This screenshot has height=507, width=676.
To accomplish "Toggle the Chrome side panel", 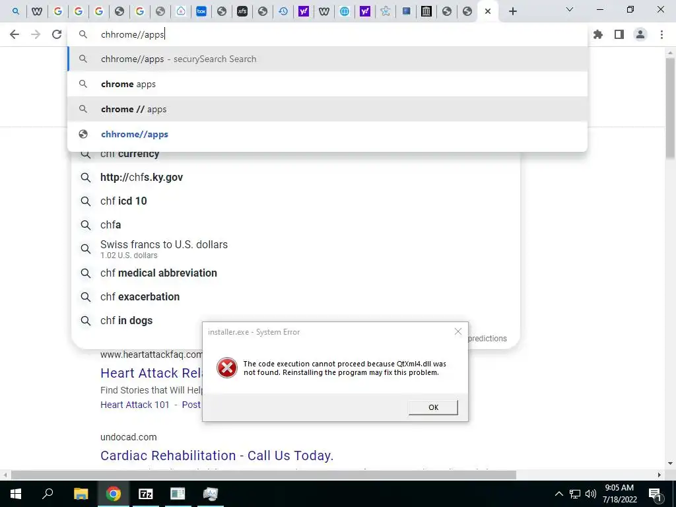I will pyautogui.click(x=619, y=34).
